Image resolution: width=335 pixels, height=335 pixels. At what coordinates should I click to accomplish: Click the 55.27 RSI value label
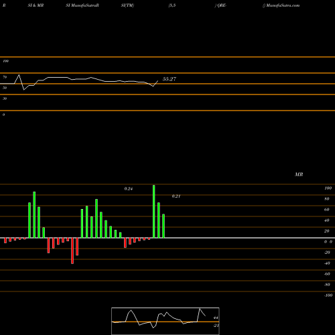(x=170, y=79)
